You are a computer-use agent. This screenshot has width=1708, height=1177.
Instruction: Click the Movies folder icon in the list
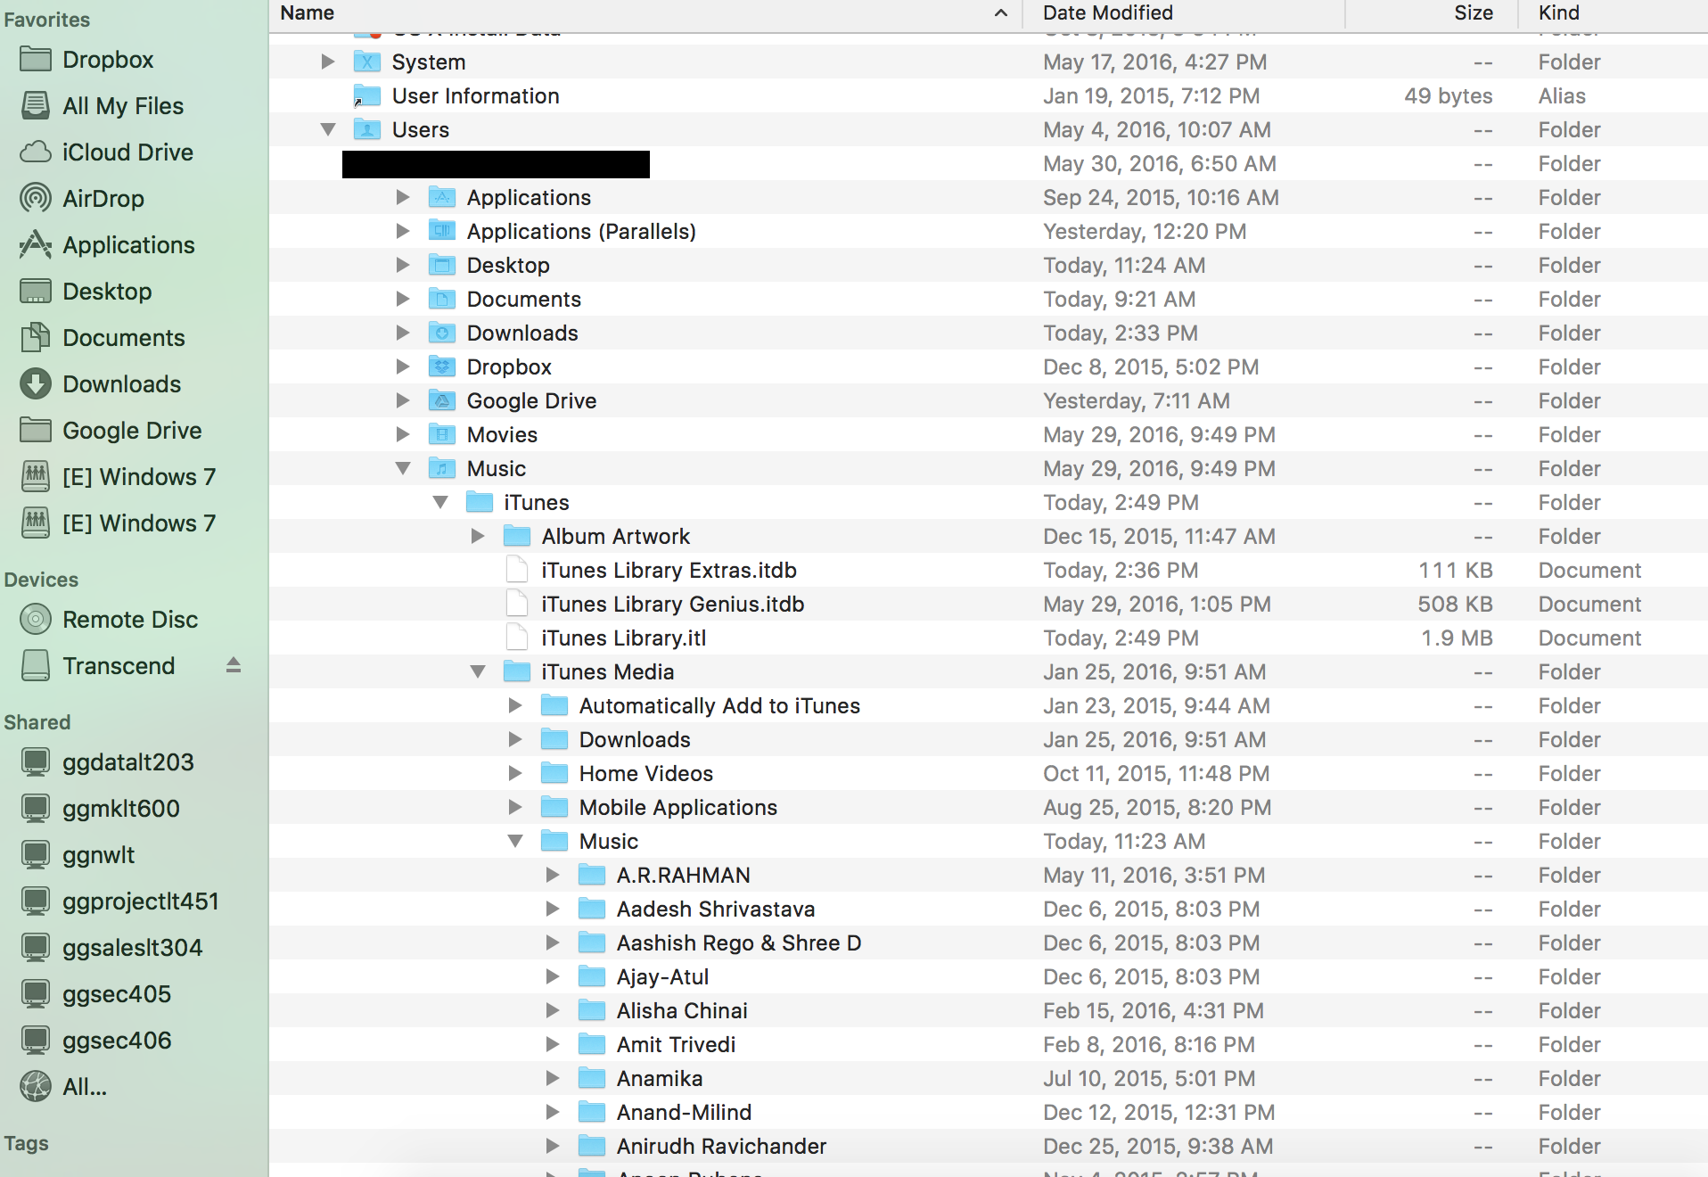[x=441, y=434]
